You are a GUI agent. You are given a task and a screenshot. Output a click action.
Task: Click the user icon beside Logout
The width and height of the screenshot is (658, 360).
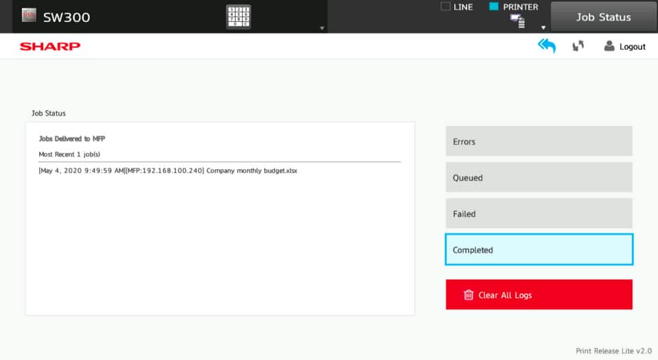point(609,47)
